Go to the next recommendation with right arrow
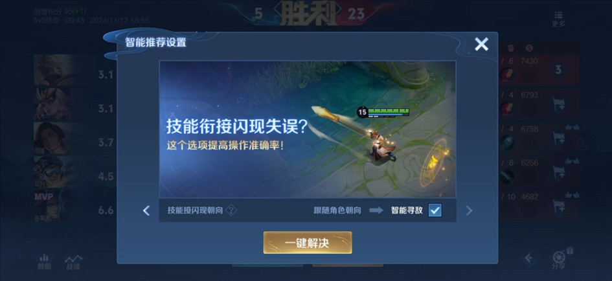Screen dimensions: 612x281 pyautogui.click(x=469, y=211)
